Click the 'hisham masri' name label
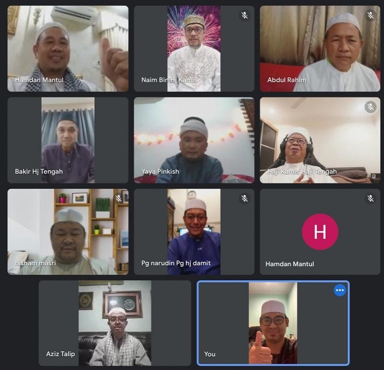The height and width of the screenshot is (370, 384). [x=35, y=263]
